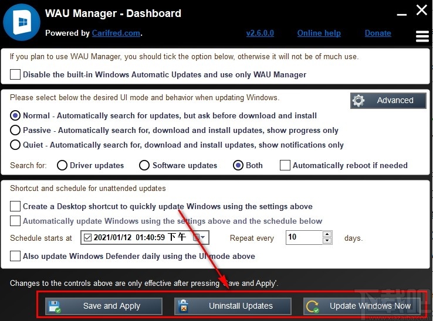Click the WAU Manager logo icon

22,22
